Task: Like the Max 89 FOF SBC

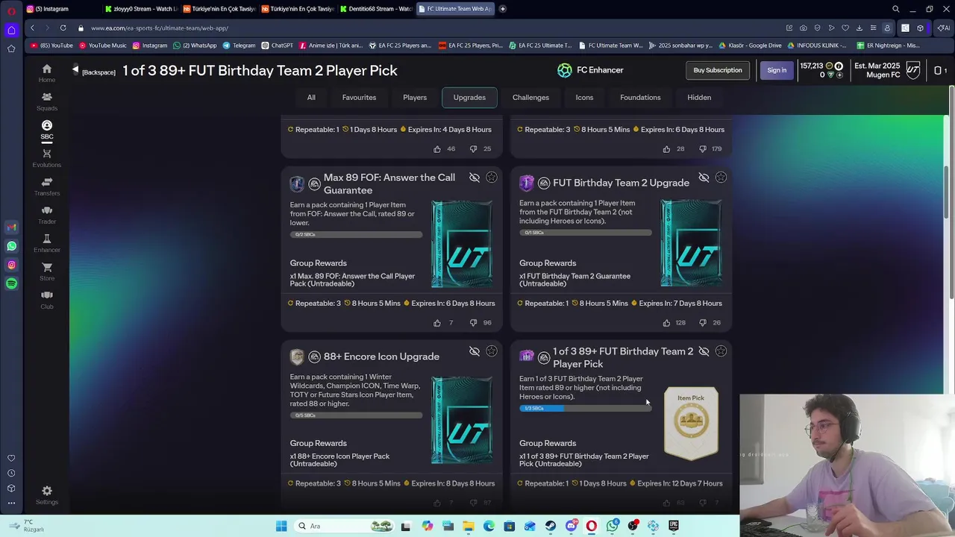Action: [437, 323]
